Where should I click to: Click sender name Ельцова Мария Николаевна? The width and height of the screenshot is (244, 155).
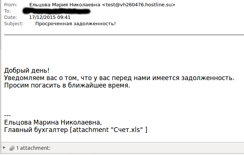(65, 5)
